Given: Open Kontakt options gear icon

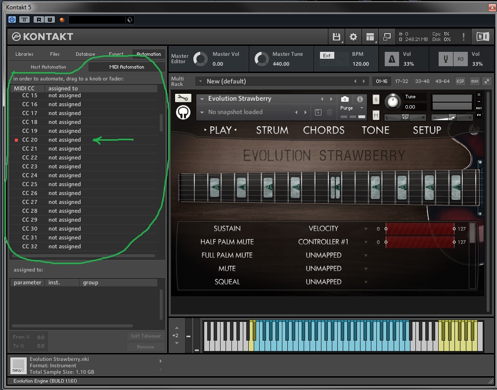Looking at the screenshot, I should coord(353,37).
